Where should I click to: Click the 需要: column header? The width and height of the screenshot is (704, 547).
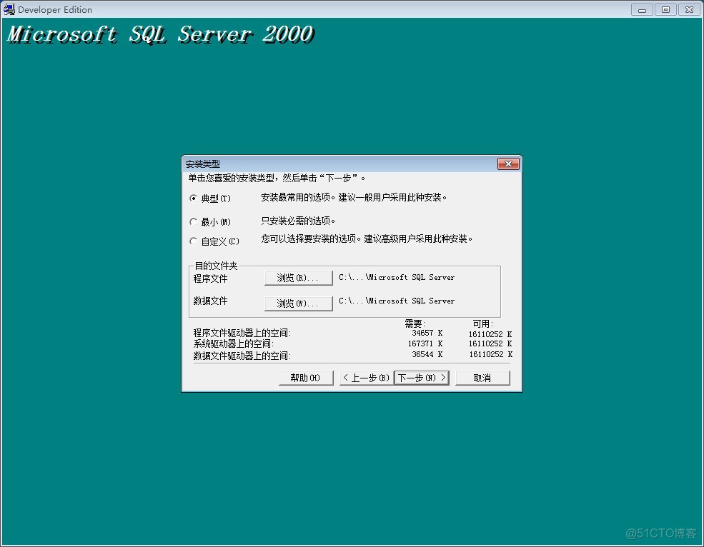click(x=415, y=323)
